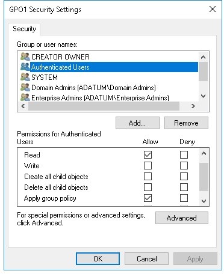224x274 pixels.
Task: Select Domain Admins in the group list
Action: tap(93, 88)
